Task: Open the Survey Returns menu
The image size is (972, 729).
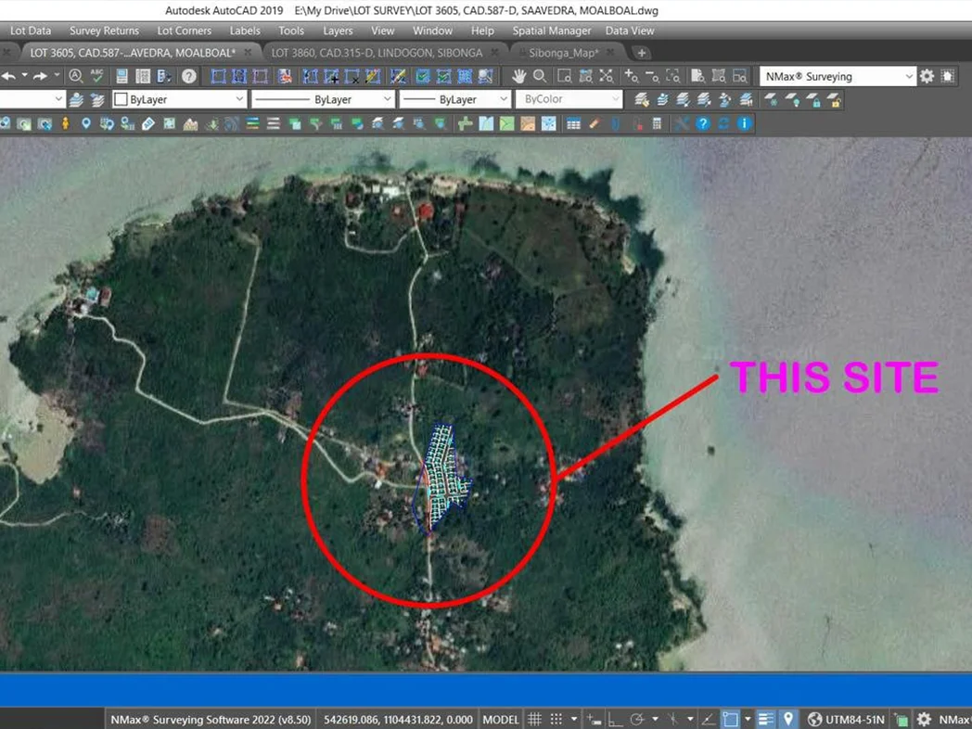Action: (104, 31)
